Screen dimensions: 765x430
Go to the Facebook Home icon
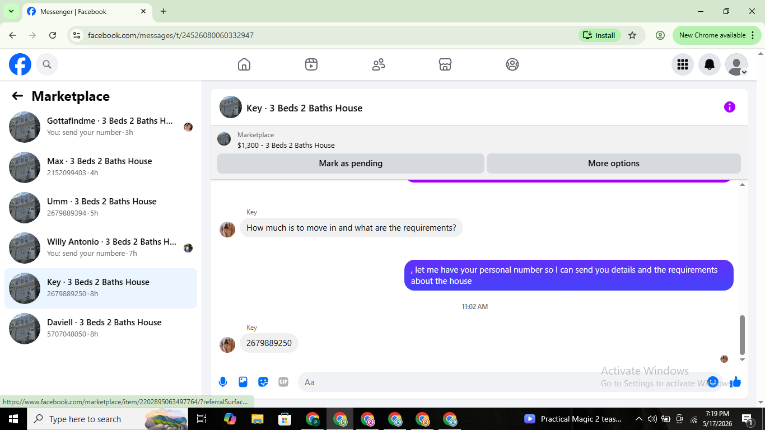[x=244, y=64]
